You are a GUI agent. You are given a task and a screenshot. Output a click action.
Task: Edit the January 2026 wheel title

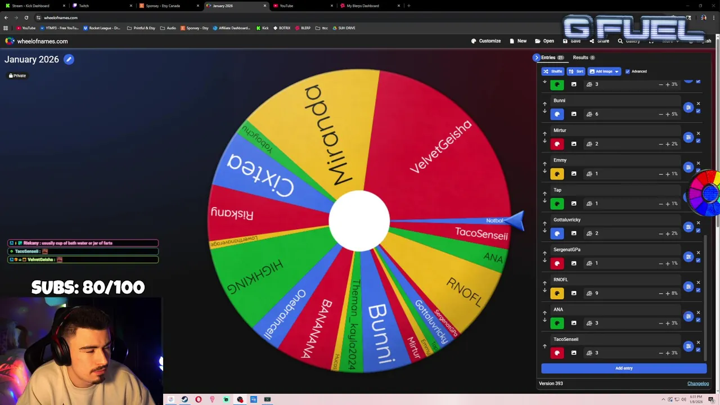[x=69, y=59]
